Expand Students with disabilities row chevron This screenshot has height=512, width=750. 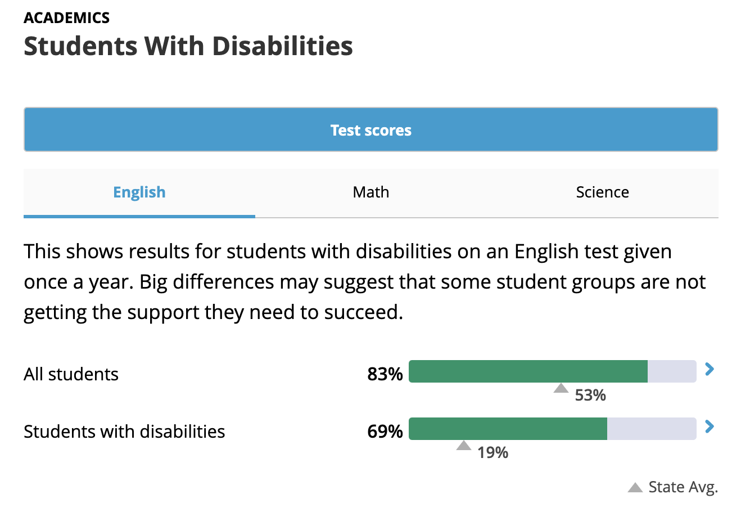tap(710, 427)
